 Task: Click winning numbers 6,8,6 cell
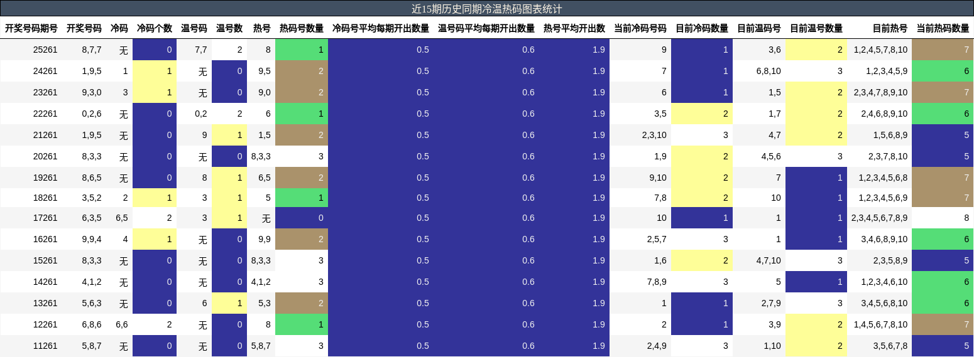[x=92, y=324]
